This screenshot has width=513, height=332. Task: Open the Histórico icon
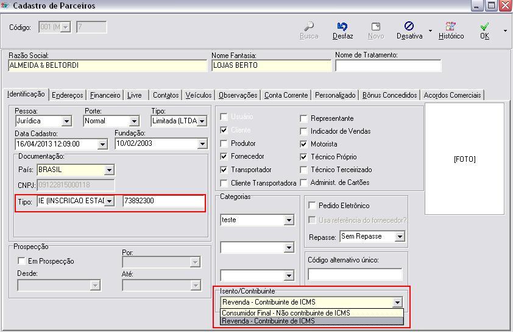tap(451, 26)
